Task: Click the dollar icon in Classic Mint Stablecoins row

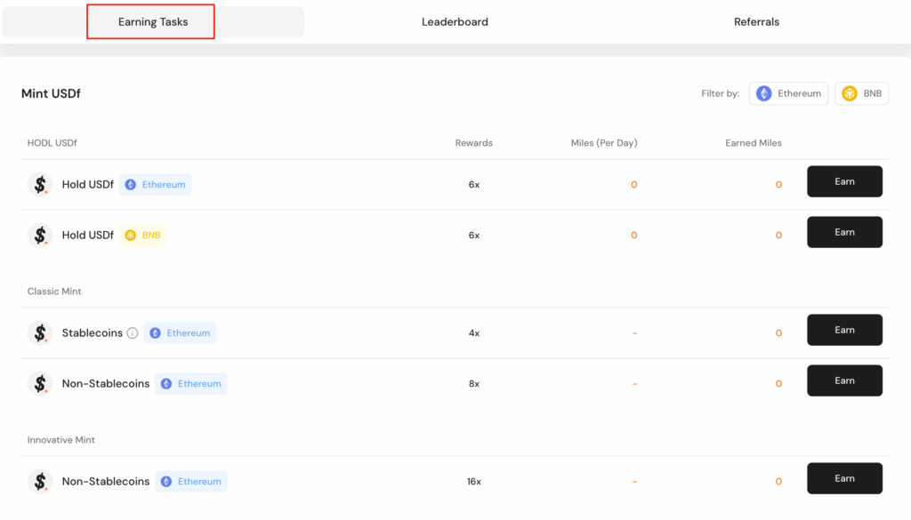Action: point(40,333)
